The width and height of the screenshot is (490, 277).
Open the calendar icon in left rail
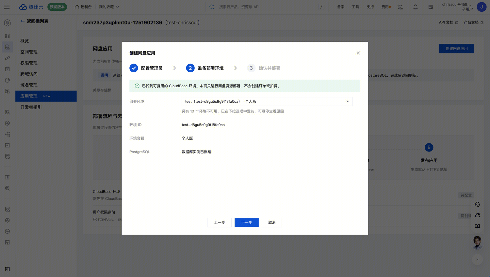[x=7, y=69]
